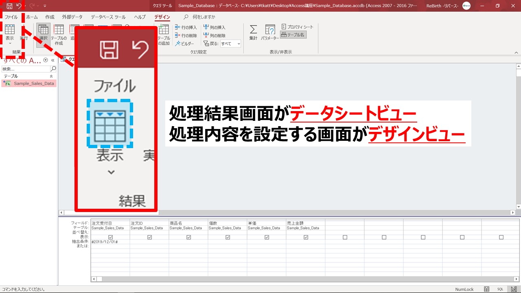The image size is (521, 293).
Task: Switch to Datasheet View from the status bar
Action: 487,289
